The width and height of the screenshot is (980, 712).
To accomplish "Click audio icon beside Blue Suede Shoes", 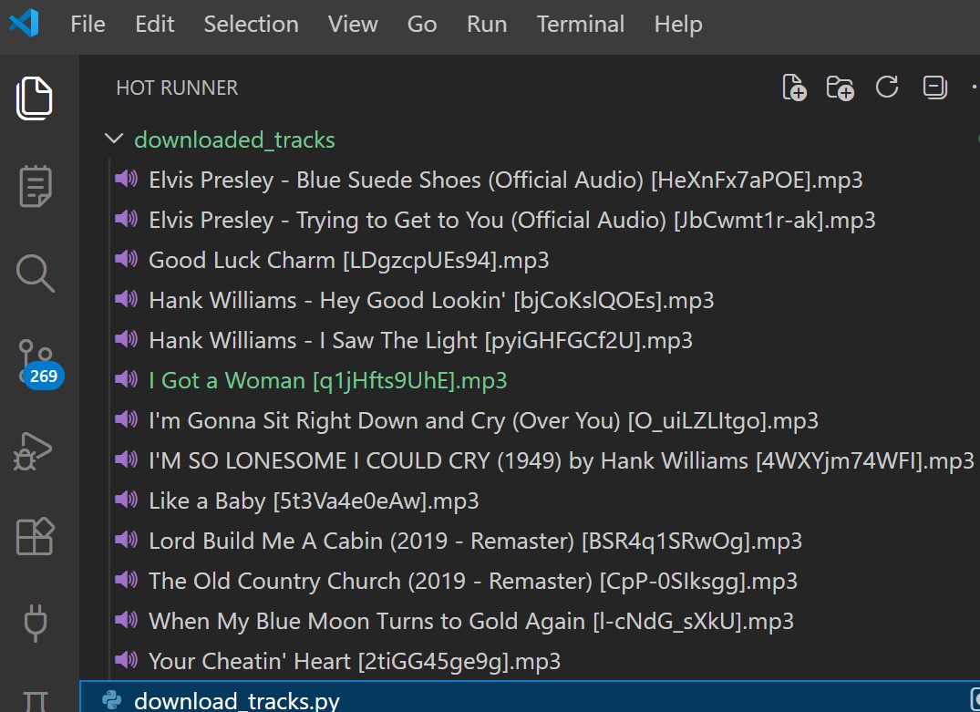I will (126, 179).
